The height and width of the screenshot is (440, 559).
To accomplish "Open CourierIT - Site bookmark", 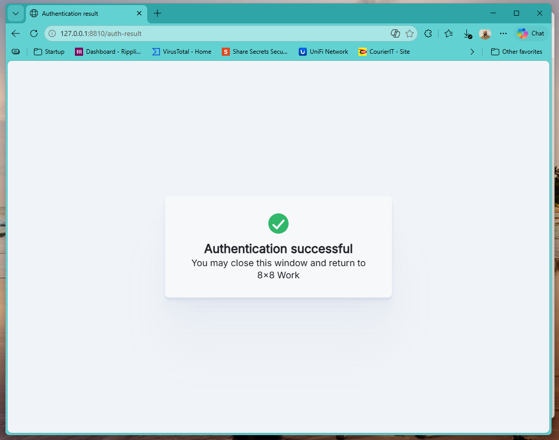I will [x=384, y=52].
